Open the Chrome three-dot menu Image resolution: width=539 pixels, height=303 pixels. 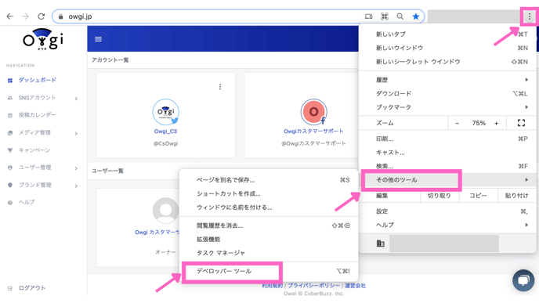tap(530, 16)
